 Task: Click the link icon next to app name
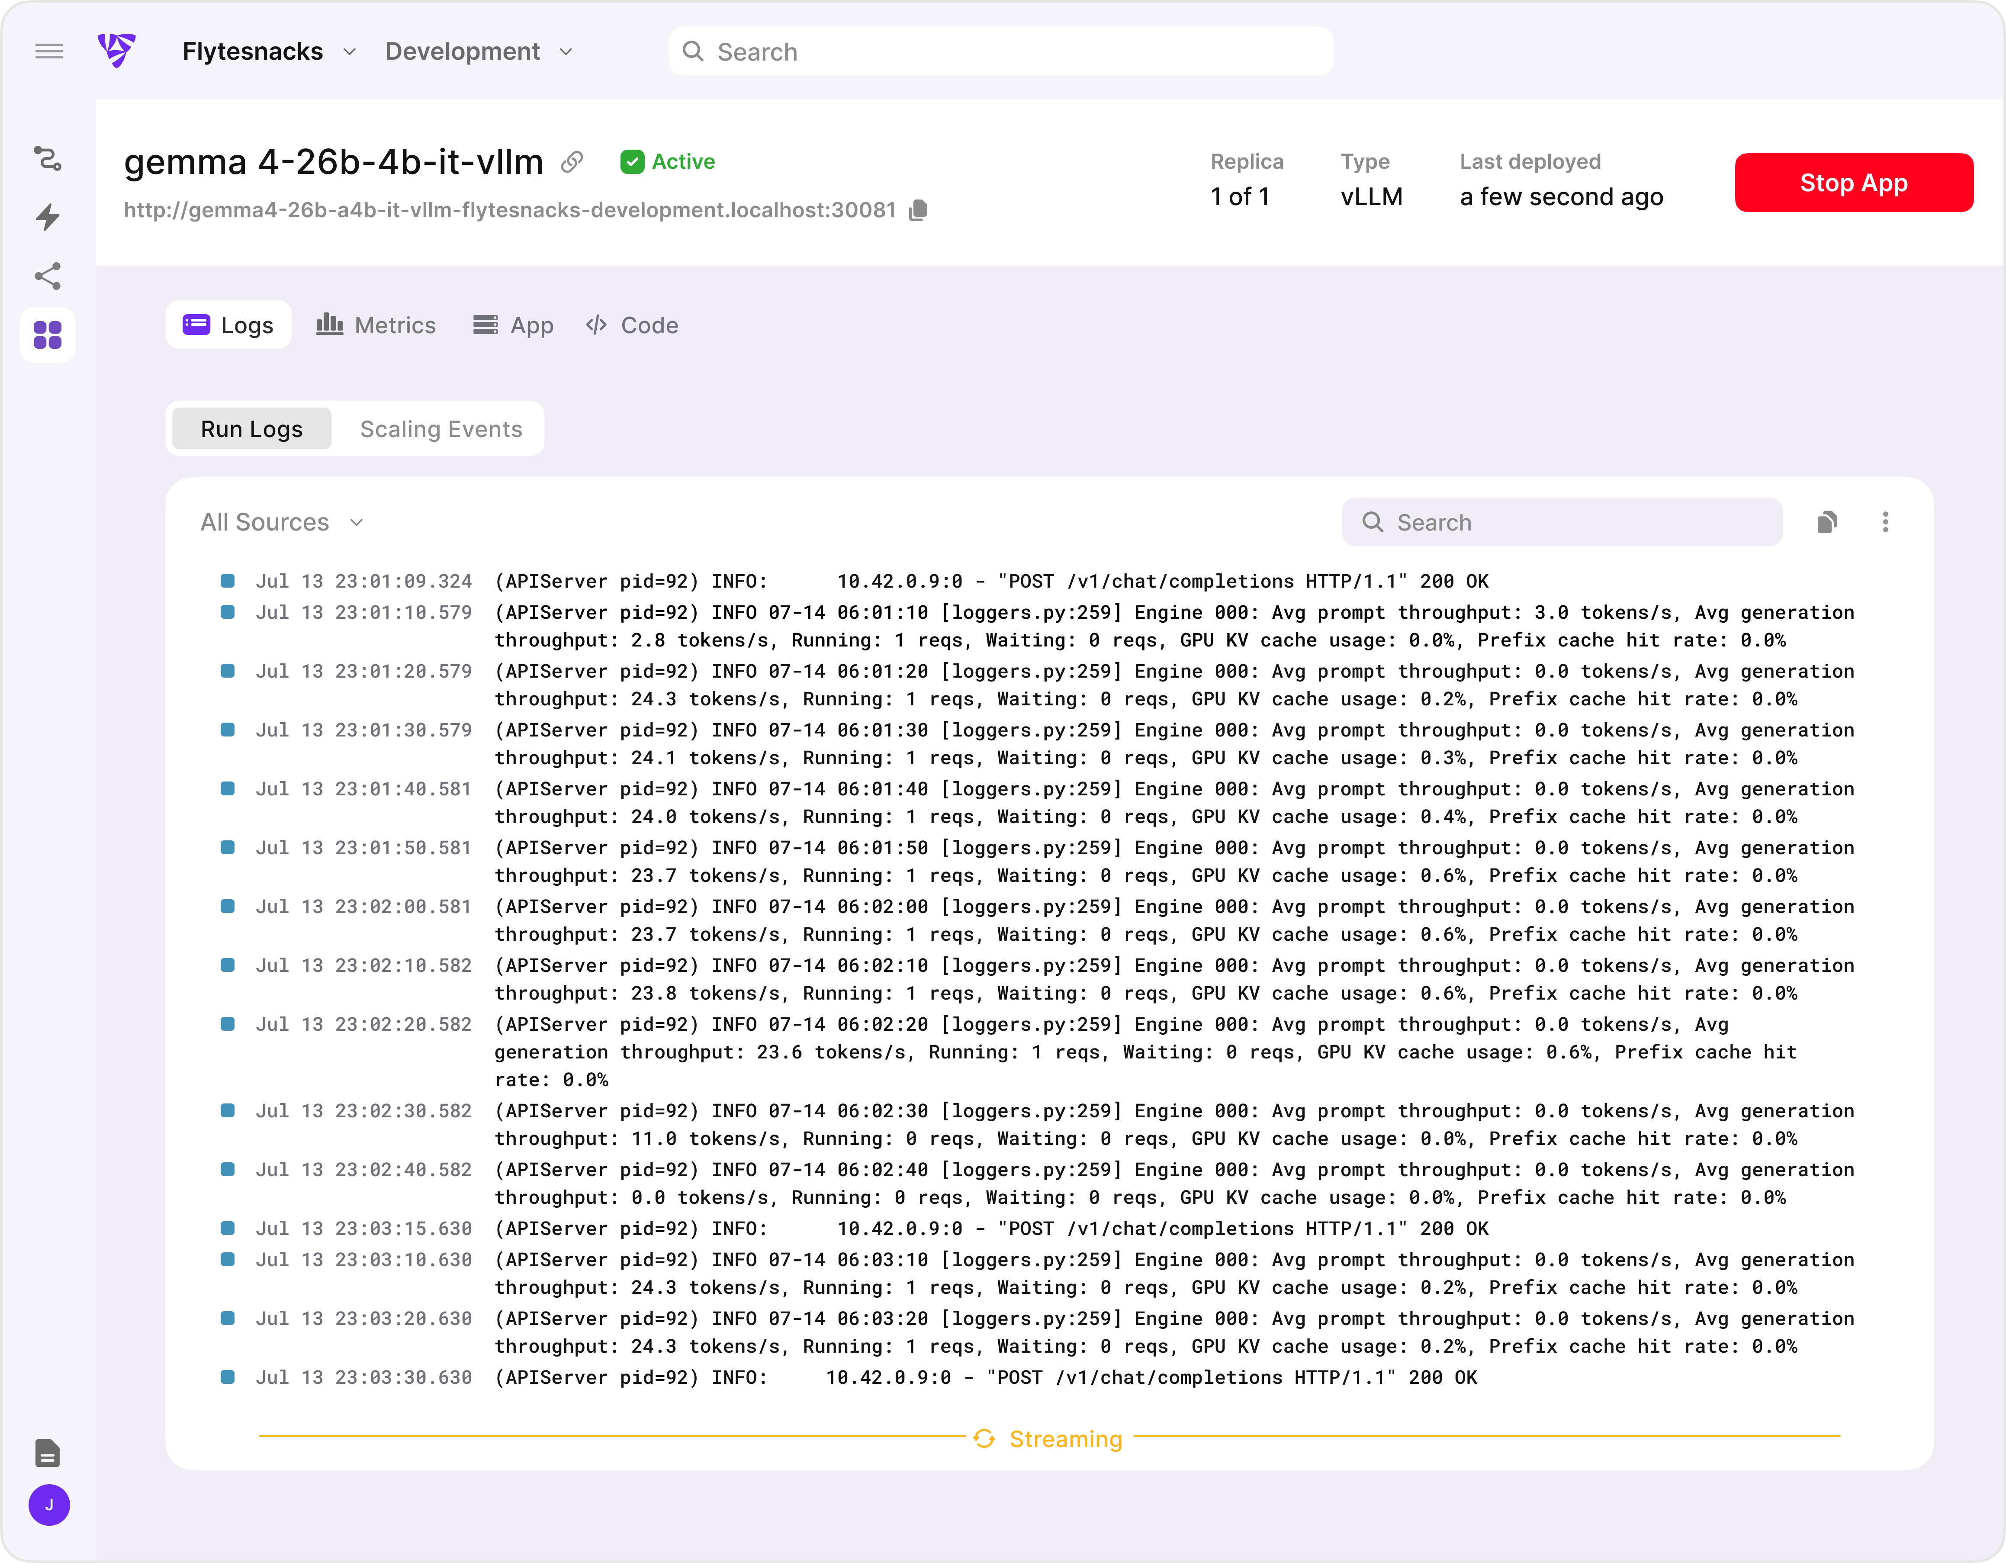tap(572, 162)
